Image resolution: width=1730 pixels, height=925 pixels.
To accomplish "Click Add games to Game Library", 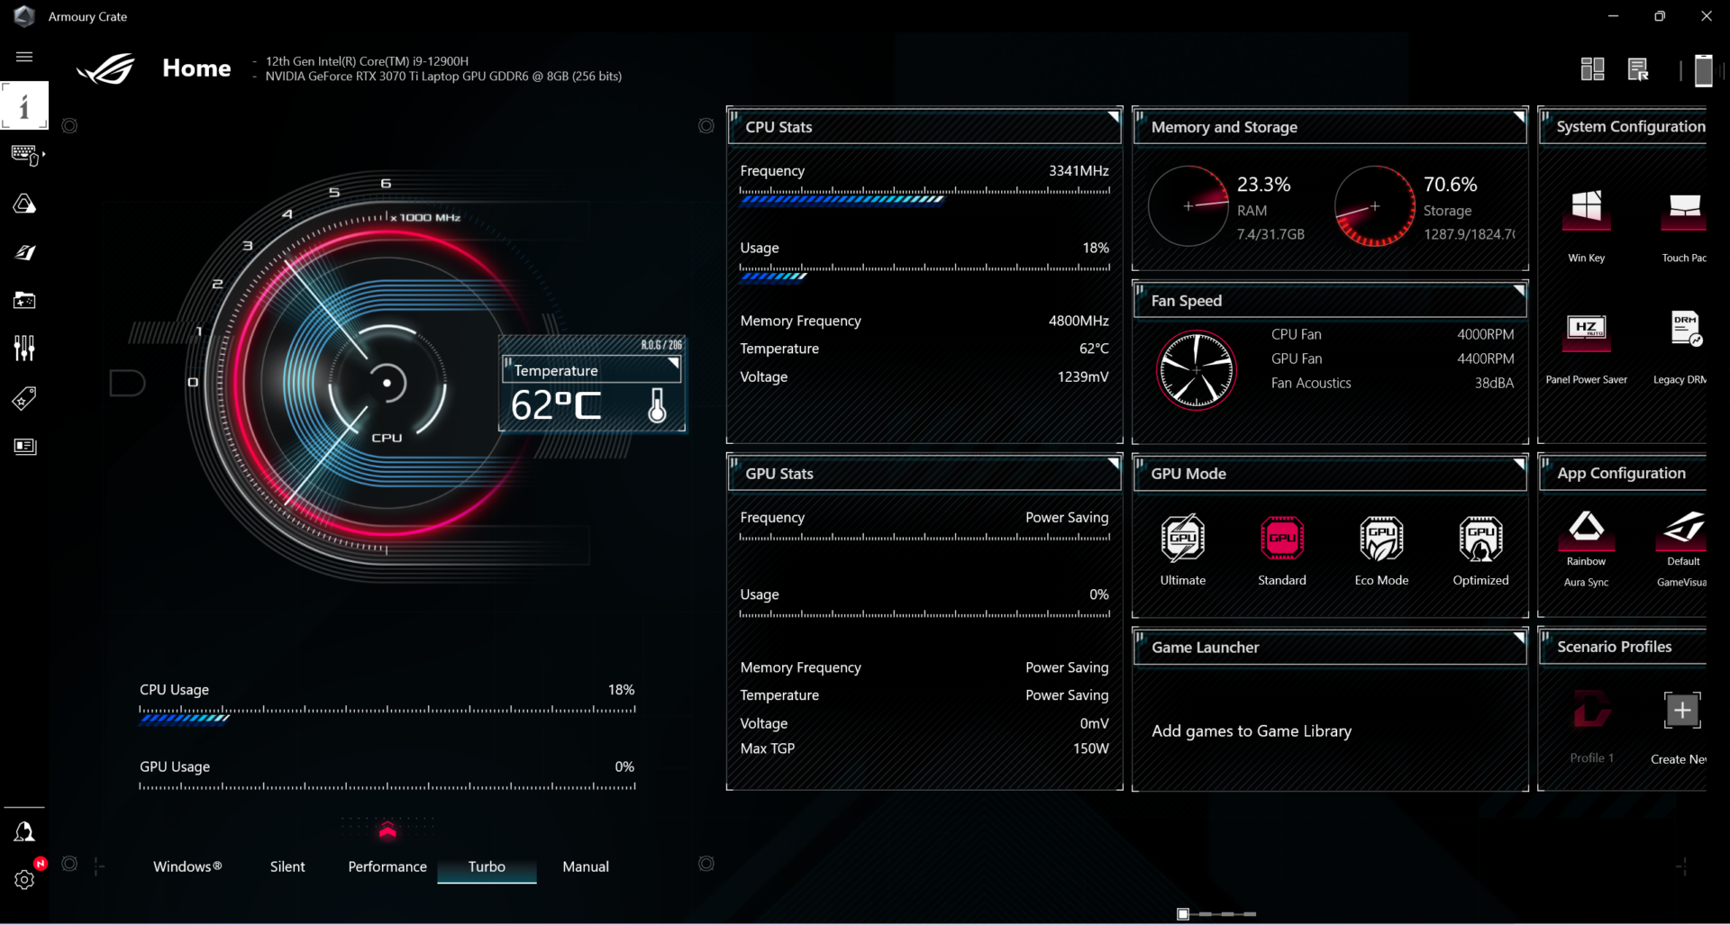I will pyautogui.click(x=1252, y=730).
